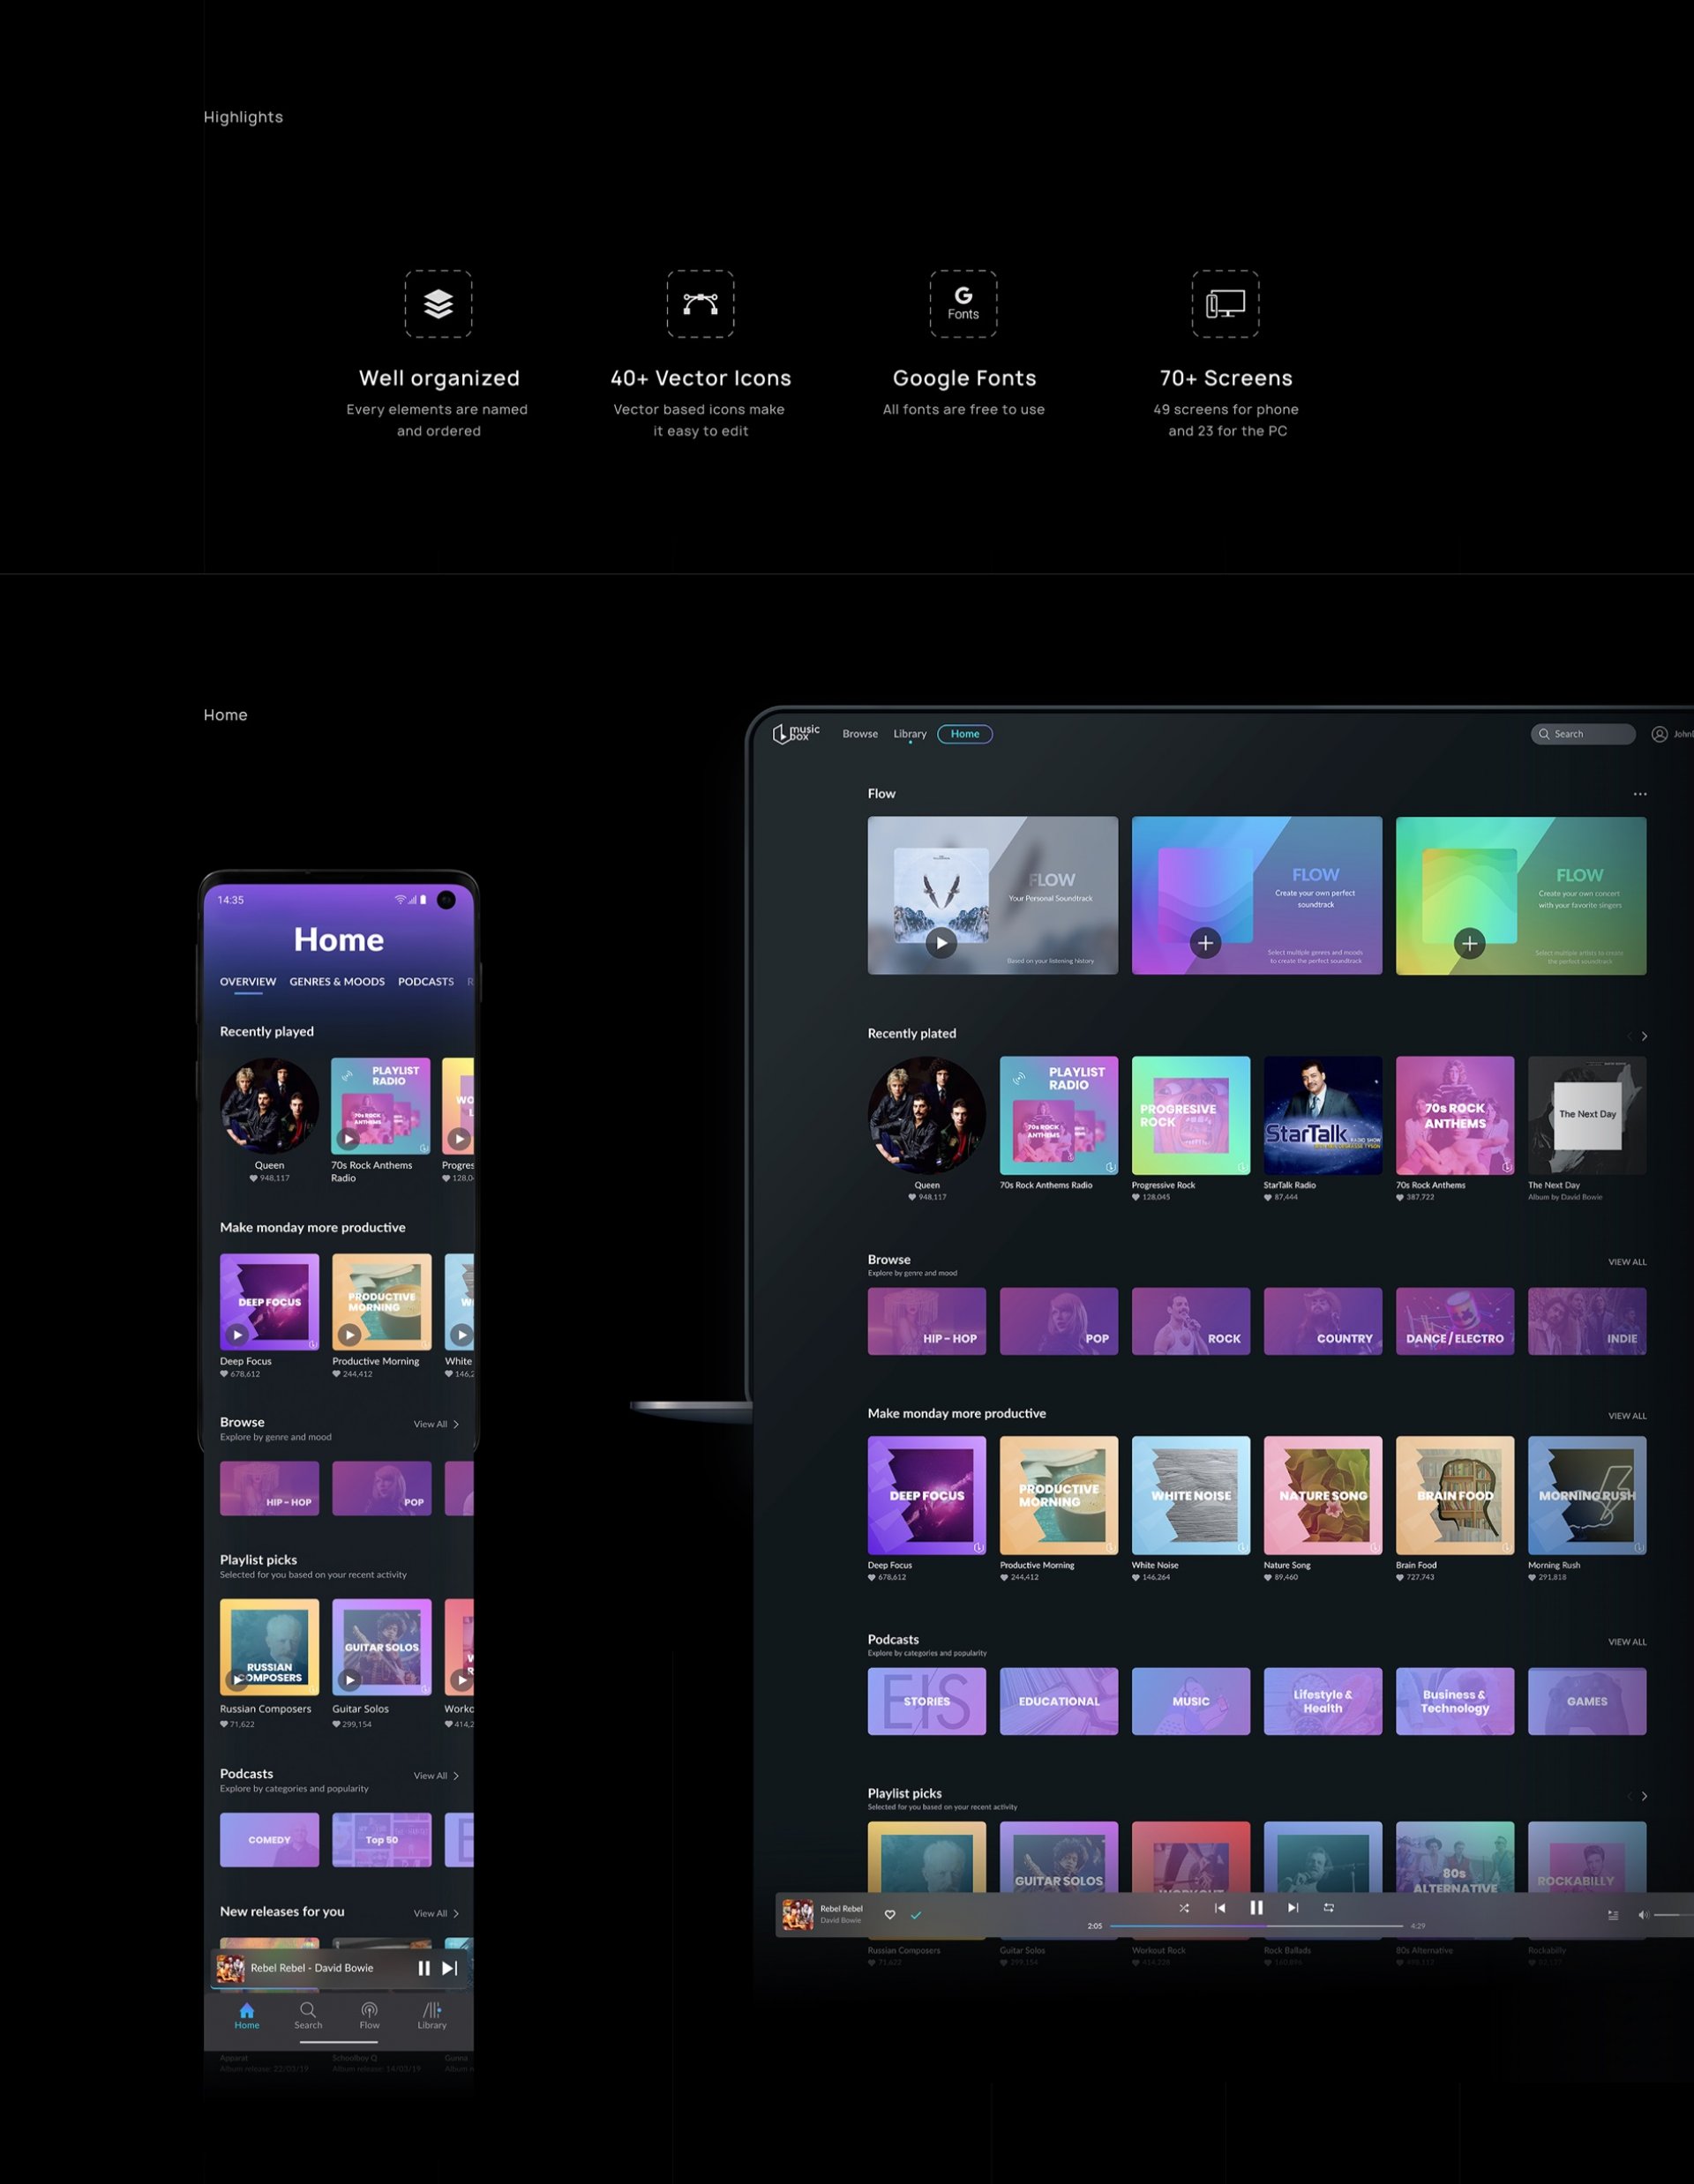Like Rebel Rebel with heart icon
Image resolution: width=1694 pixels, height=2184 pixels.
[890, 1915]
